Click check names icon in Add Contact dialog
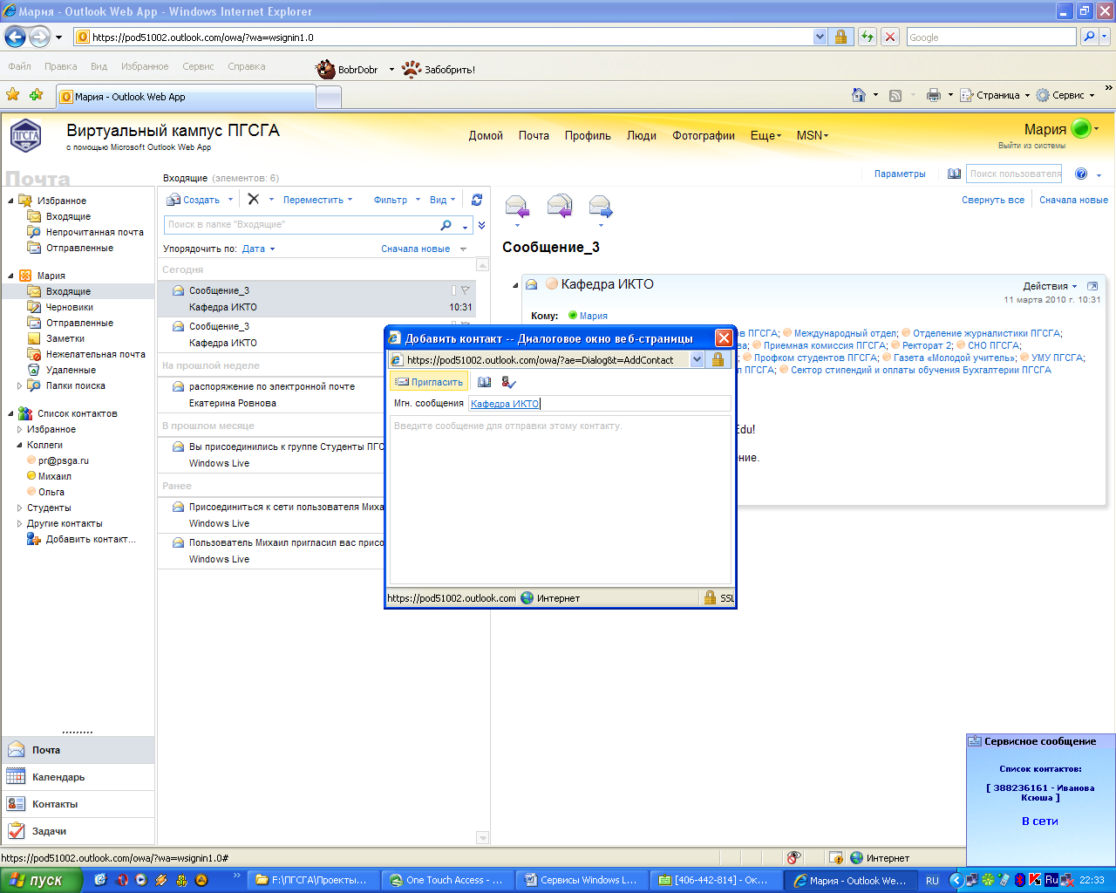The width and height of the screenshot is (1116, 893). pyautogui.click(x=509, y=382)
